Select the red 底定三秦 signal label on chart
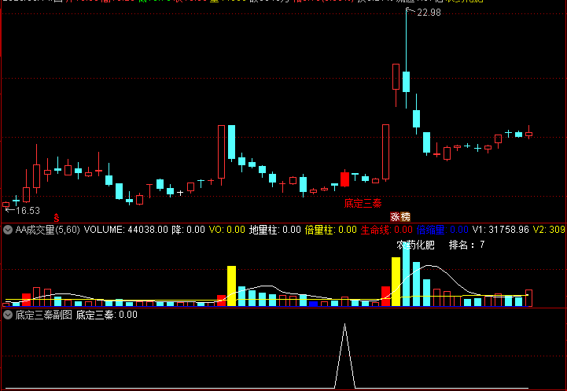Viewport: 567px width, 391px height. [363, 204]
